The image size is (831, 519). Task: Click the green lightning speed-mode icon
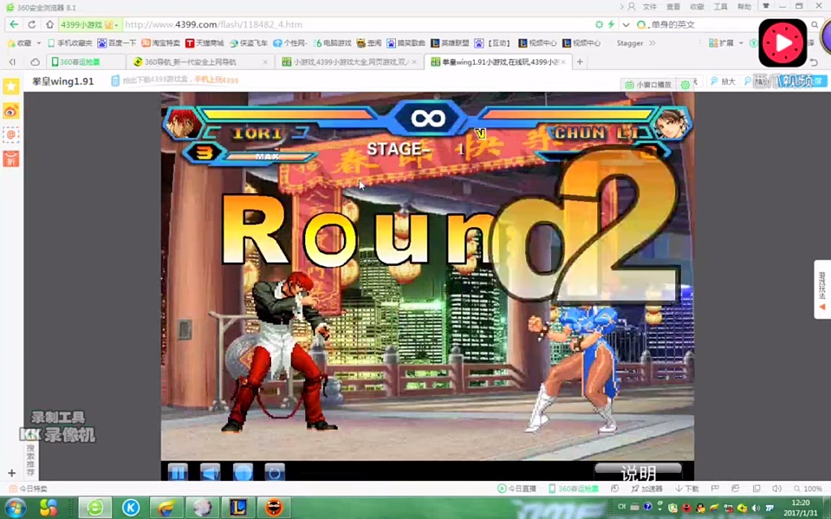611,24
